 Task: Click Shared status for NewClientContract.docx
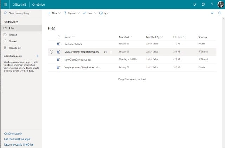pos(203,59)
